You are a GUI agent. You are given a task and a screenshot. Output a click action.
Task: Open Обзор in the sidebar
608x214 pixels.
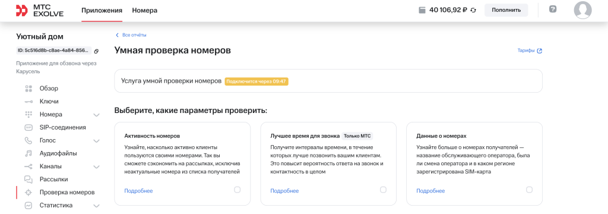coord(49,89)
